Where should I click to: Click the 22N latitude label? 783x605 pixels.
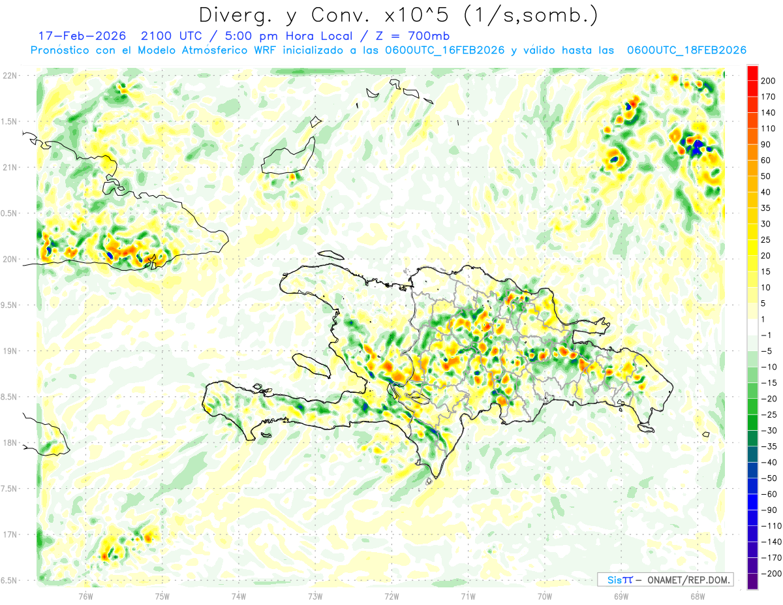click(x=10, y=76)
